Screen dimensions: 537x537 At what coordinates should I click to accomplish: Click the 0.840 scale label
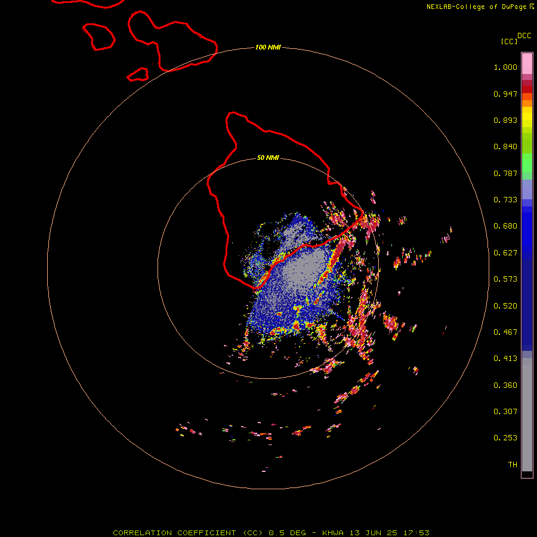(505, 147)
